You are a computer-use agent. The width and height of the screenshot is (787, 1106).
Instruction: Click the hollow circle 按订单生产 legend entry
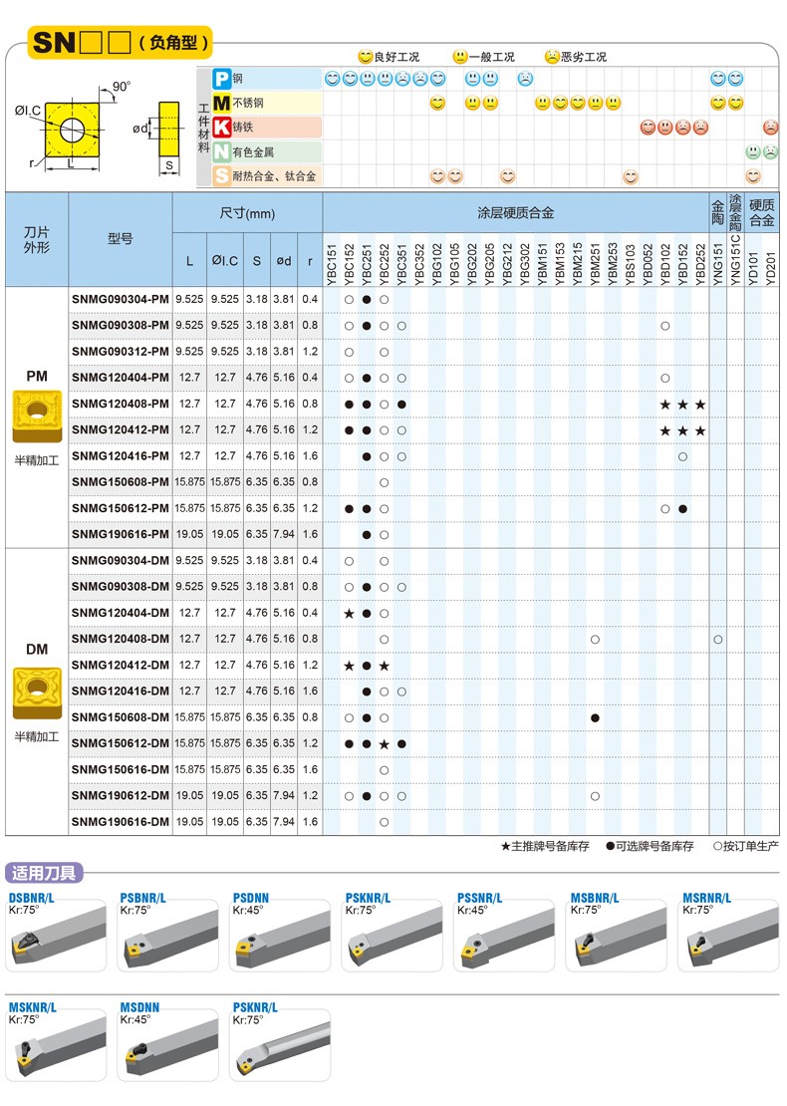click(745, 846)
